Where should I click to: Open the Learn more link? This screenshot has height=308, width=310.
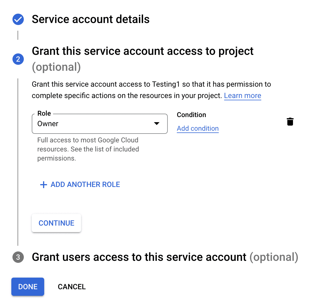(243, 95)
